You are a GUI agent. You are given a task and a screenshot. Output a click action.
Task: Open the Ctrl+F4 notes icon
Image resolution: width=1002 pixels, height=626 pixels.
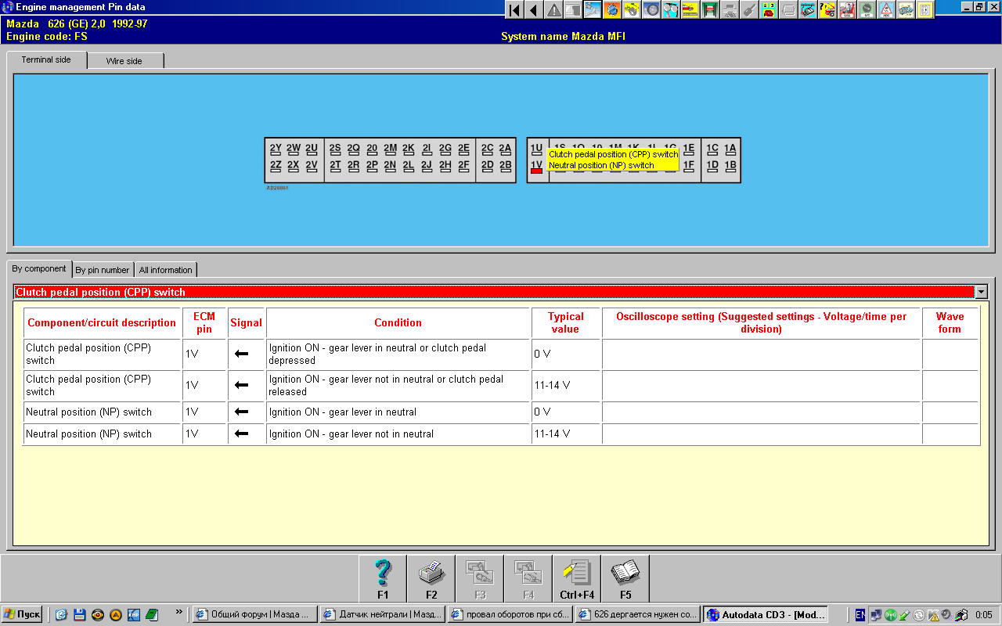tap(577, 578)
